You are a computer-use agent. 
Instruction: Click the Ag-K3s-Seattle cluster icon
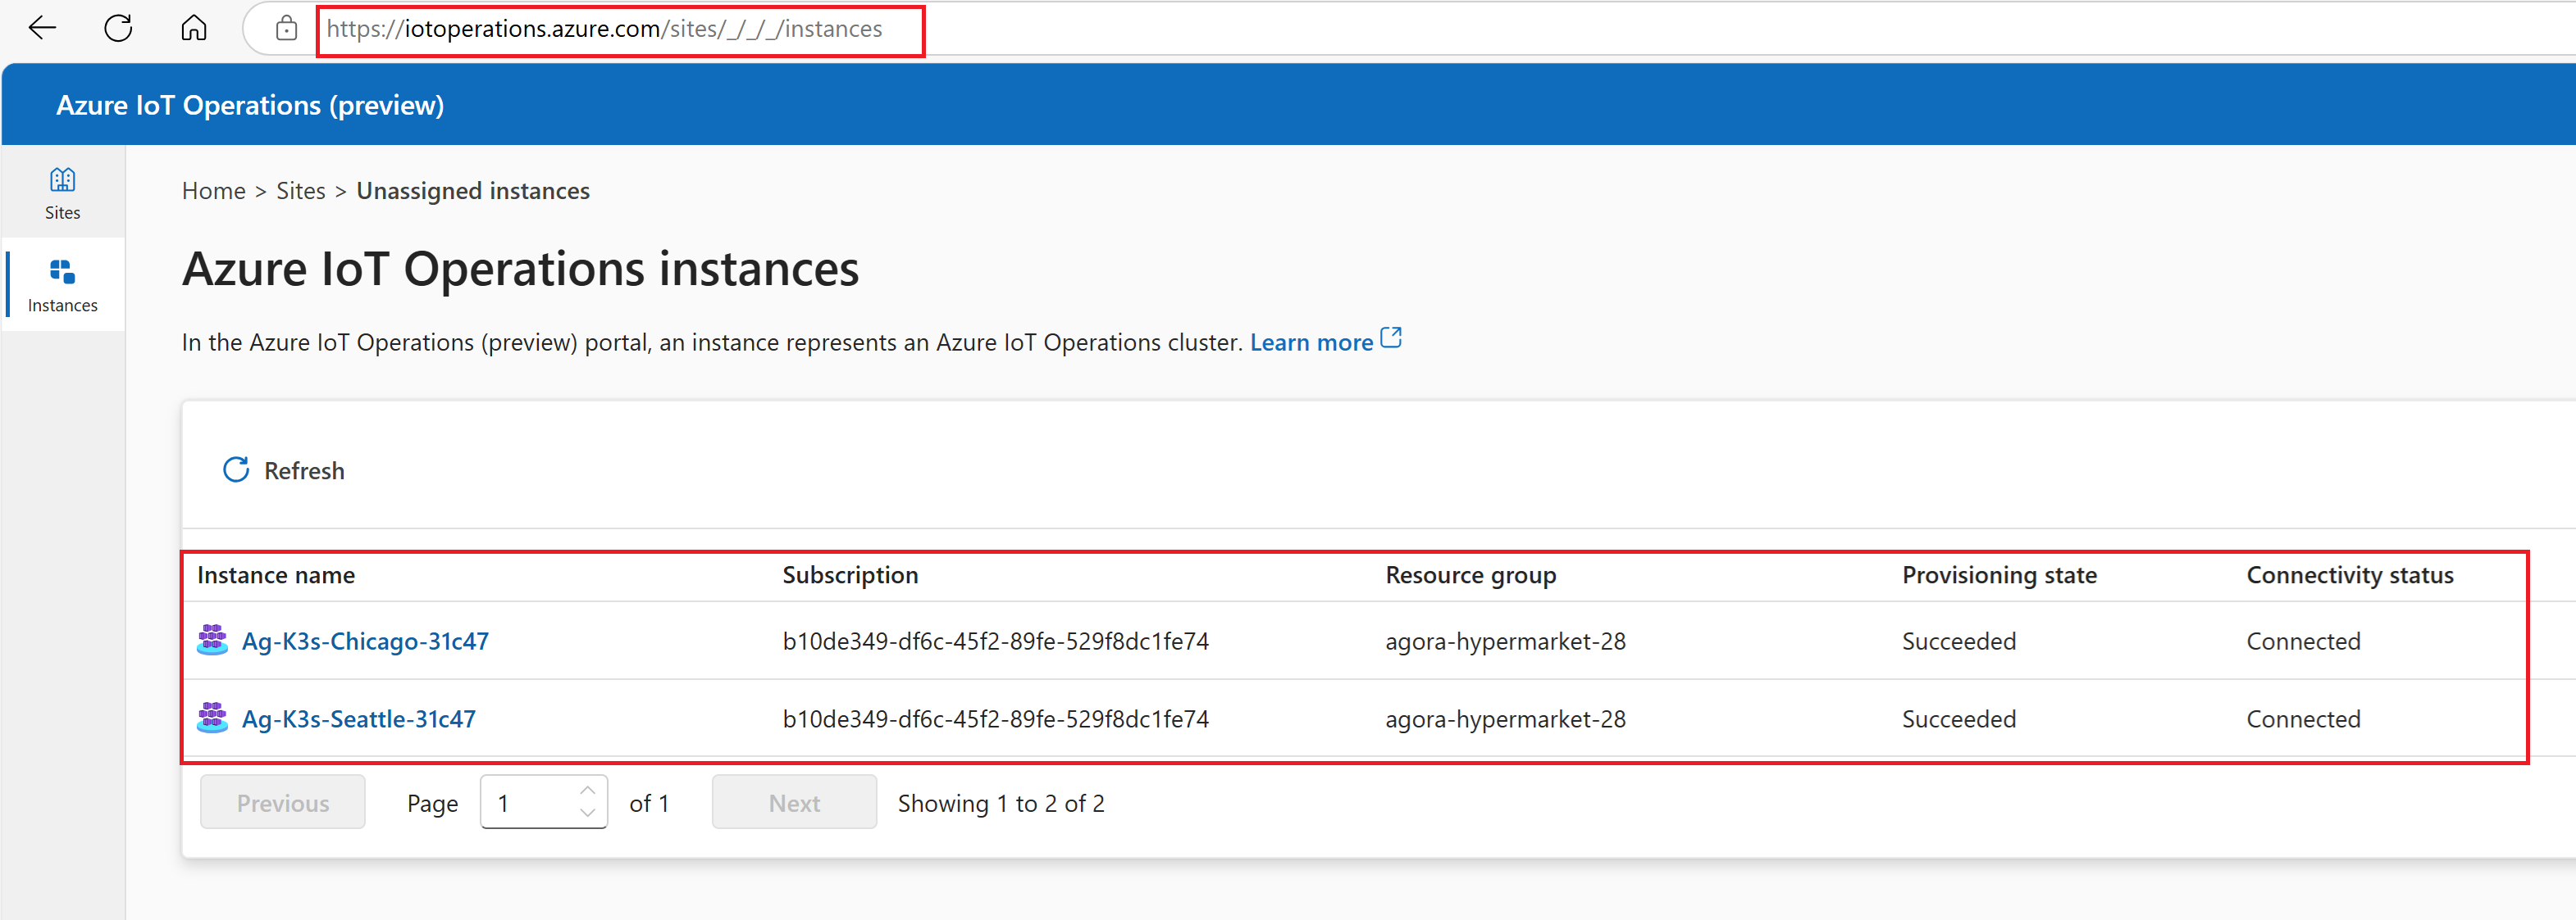click(x=212, y=717)
